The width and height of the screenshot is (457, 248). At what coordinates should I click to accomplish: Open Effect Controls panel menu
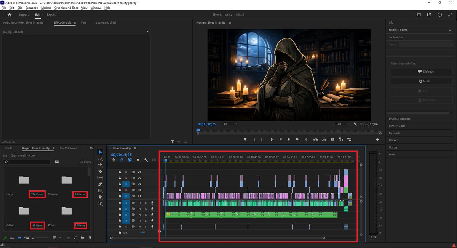[75, 22]
